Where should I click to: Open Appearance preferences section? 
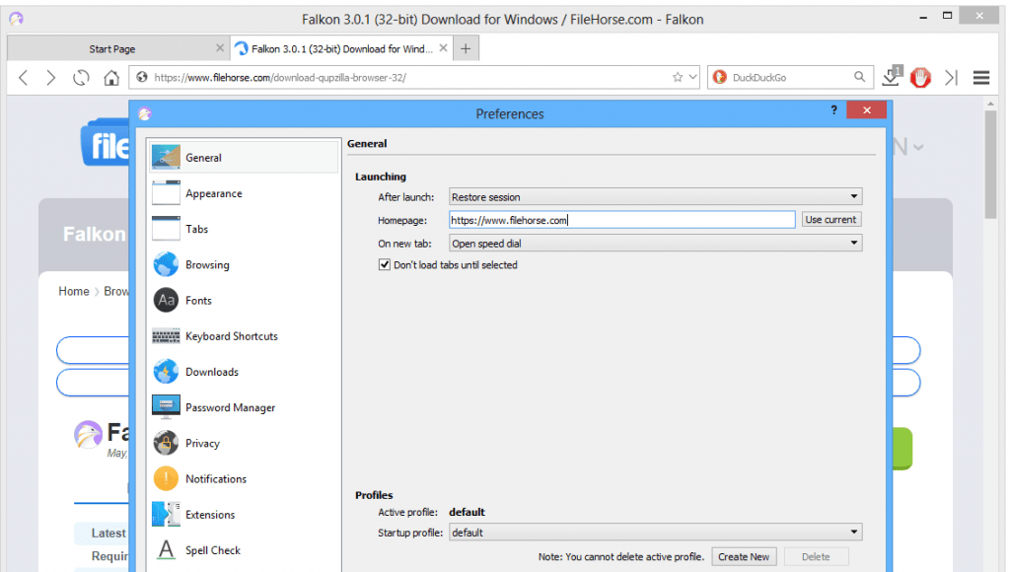pos(245,193)
